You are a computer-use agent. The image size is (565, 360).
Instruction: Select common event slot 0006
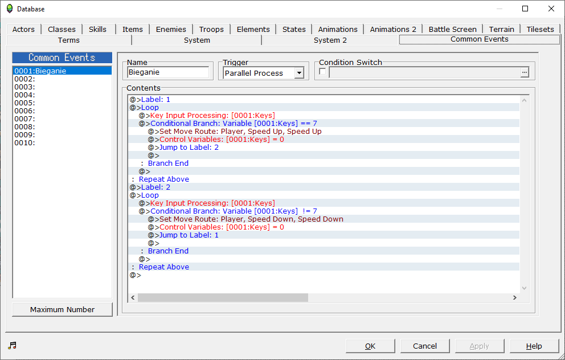(x=62, y=111)
